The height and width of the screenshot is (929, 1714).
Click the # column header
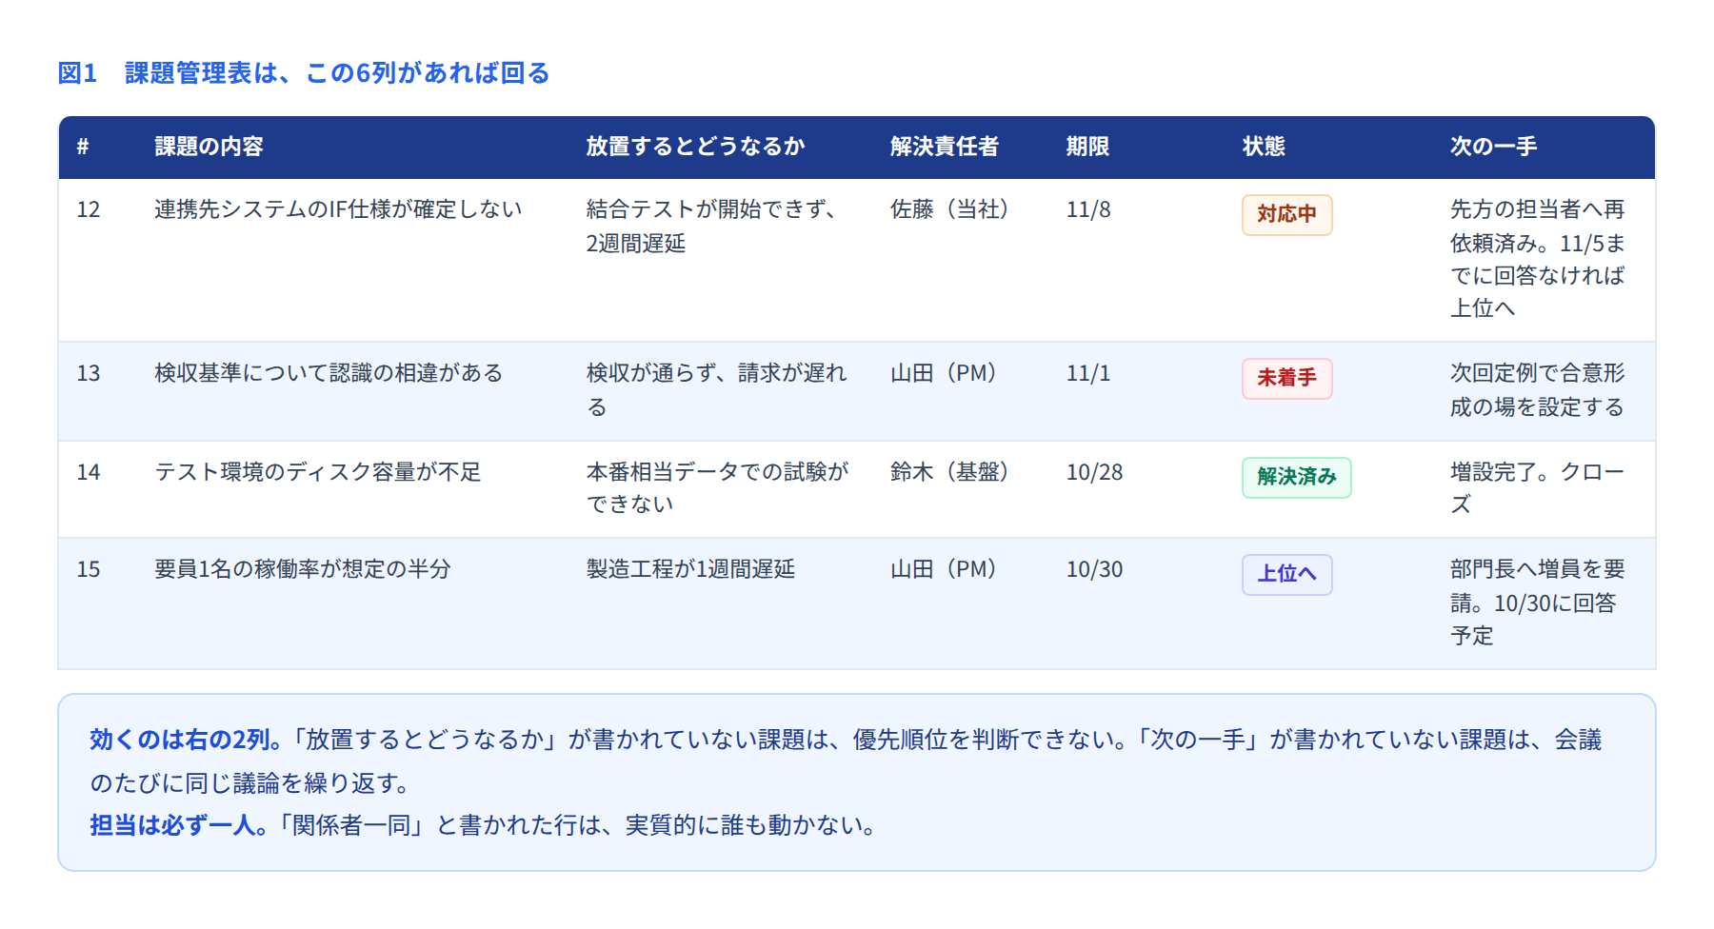click(x=83, y=147)
